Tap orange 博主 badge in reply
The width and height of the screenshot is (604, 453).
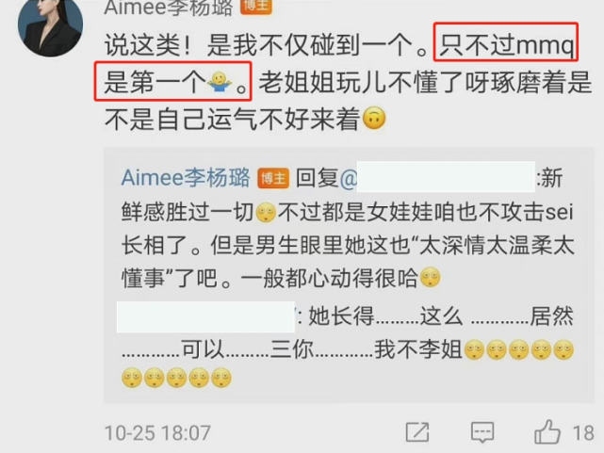273,178
